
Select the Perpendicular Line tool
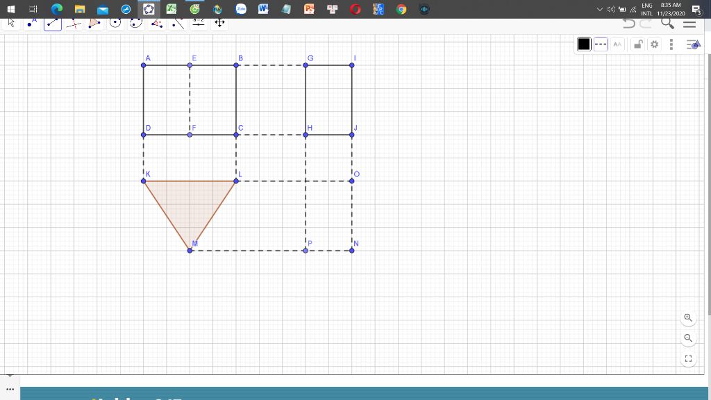click(74, 23)
